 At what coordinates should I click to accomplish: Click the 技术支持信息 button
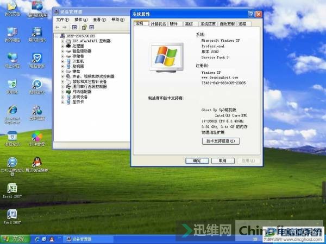point(221,141)
